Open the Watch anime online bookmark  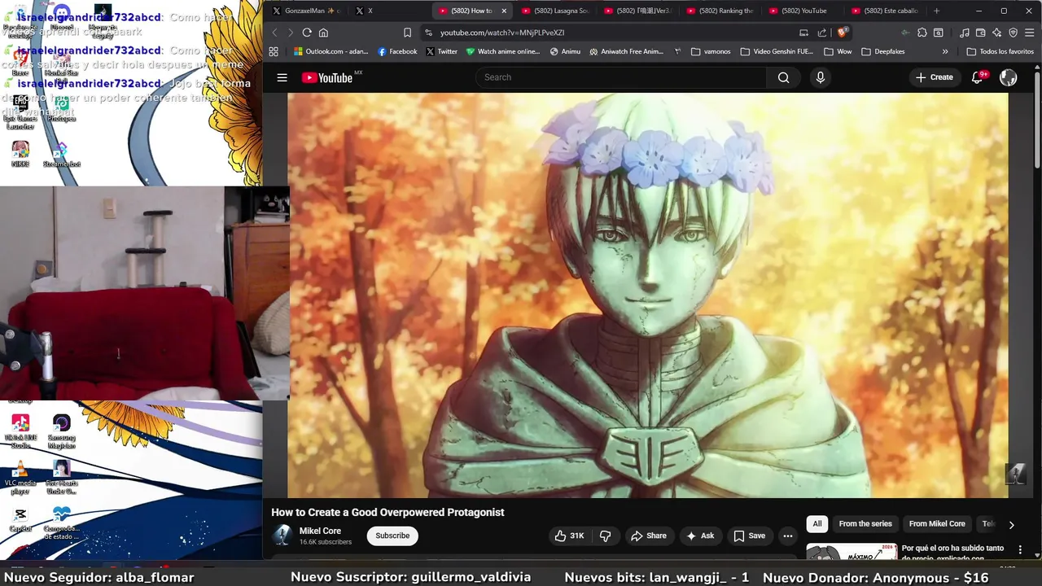tap(502, 51)
